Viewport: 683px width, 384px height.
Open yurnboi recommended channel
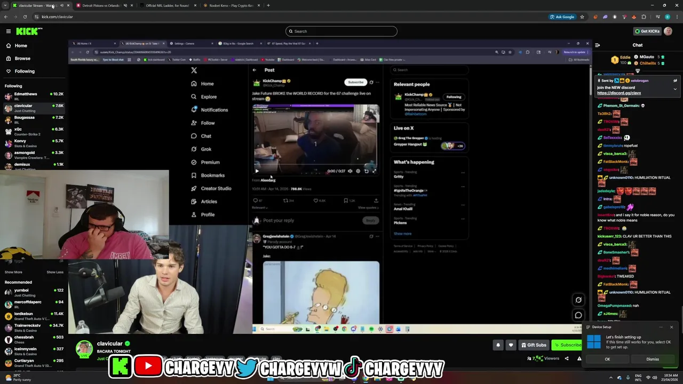coord(34,292)
